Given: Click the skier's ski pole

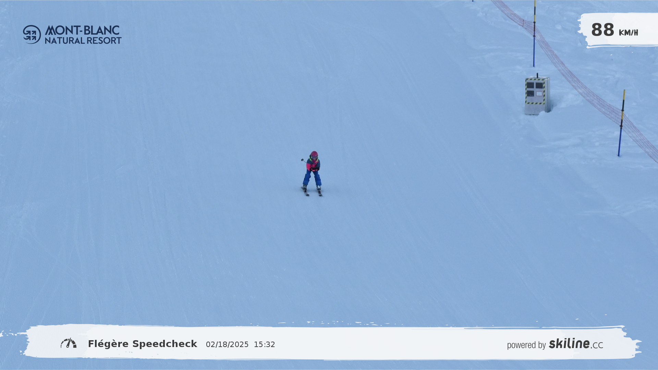Looking at the screenshot, I should pos(304,160).
